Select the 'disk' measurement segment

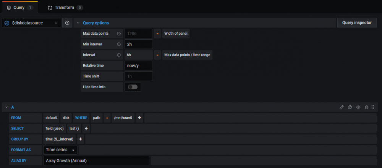(x=66, y=118)
